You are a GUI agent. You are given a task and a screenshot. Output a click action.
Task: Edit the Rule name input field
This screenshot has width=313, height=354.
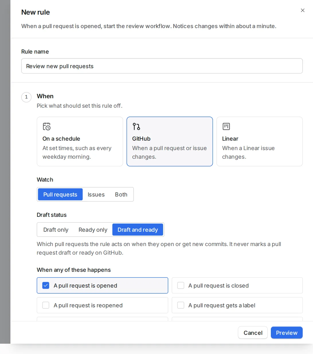click(162, 66)
